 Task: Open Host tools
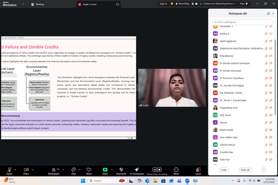click(x=121, y=171)
